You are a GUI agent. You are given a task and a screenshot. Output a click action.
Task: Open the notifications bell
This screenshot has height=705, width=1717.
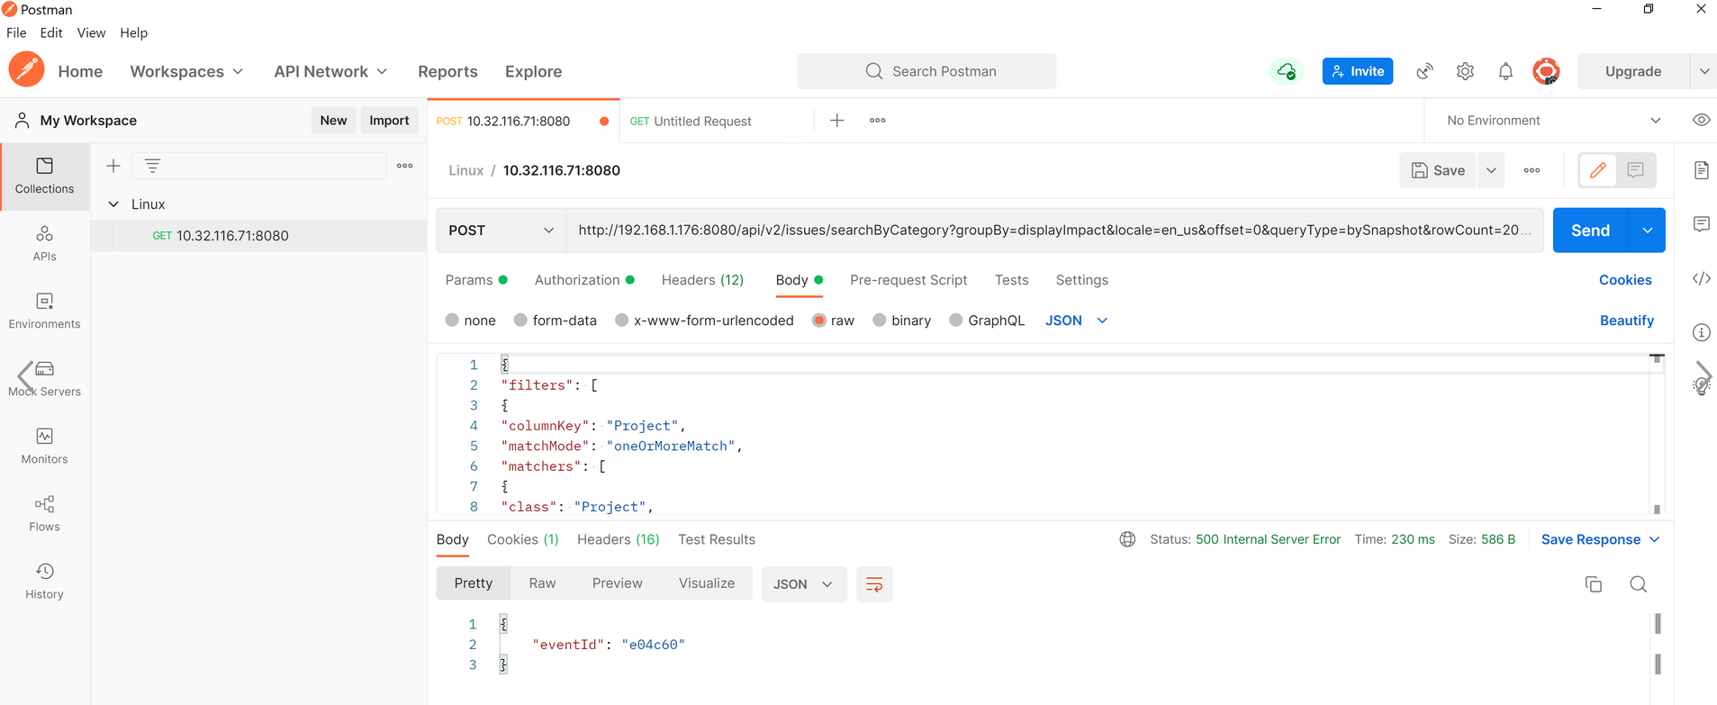coord(1505,71)
